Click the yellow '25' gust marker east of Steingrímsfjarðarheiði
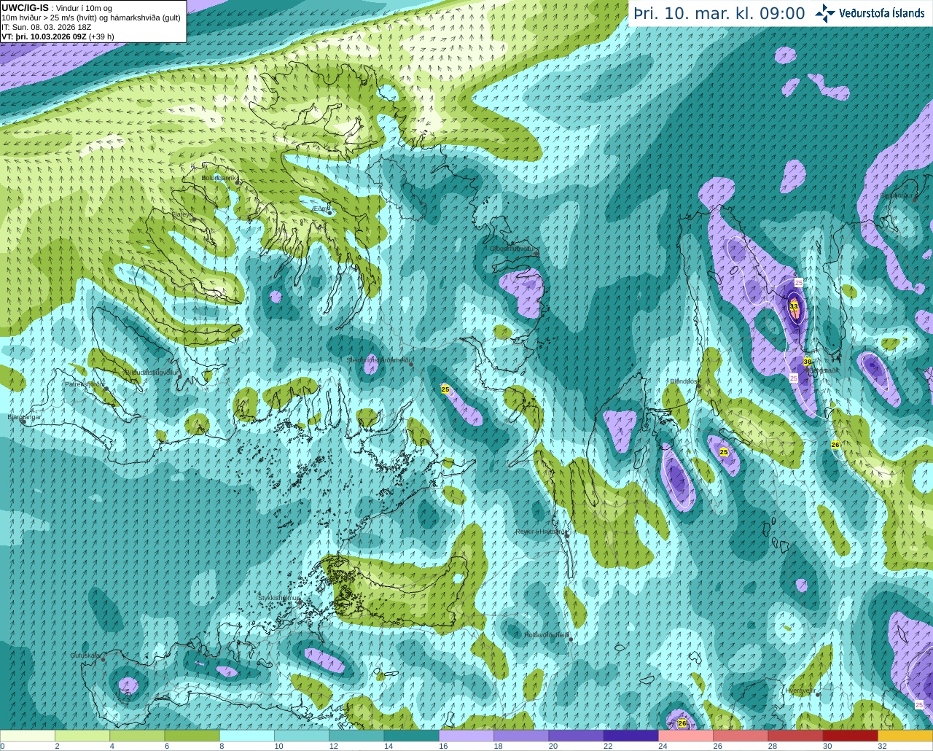 (x=445, y=389)
